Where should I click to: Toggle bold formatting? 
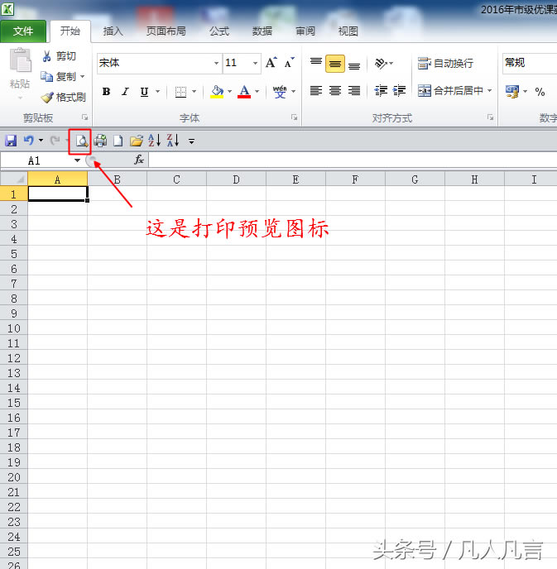(x=106, y=92)
